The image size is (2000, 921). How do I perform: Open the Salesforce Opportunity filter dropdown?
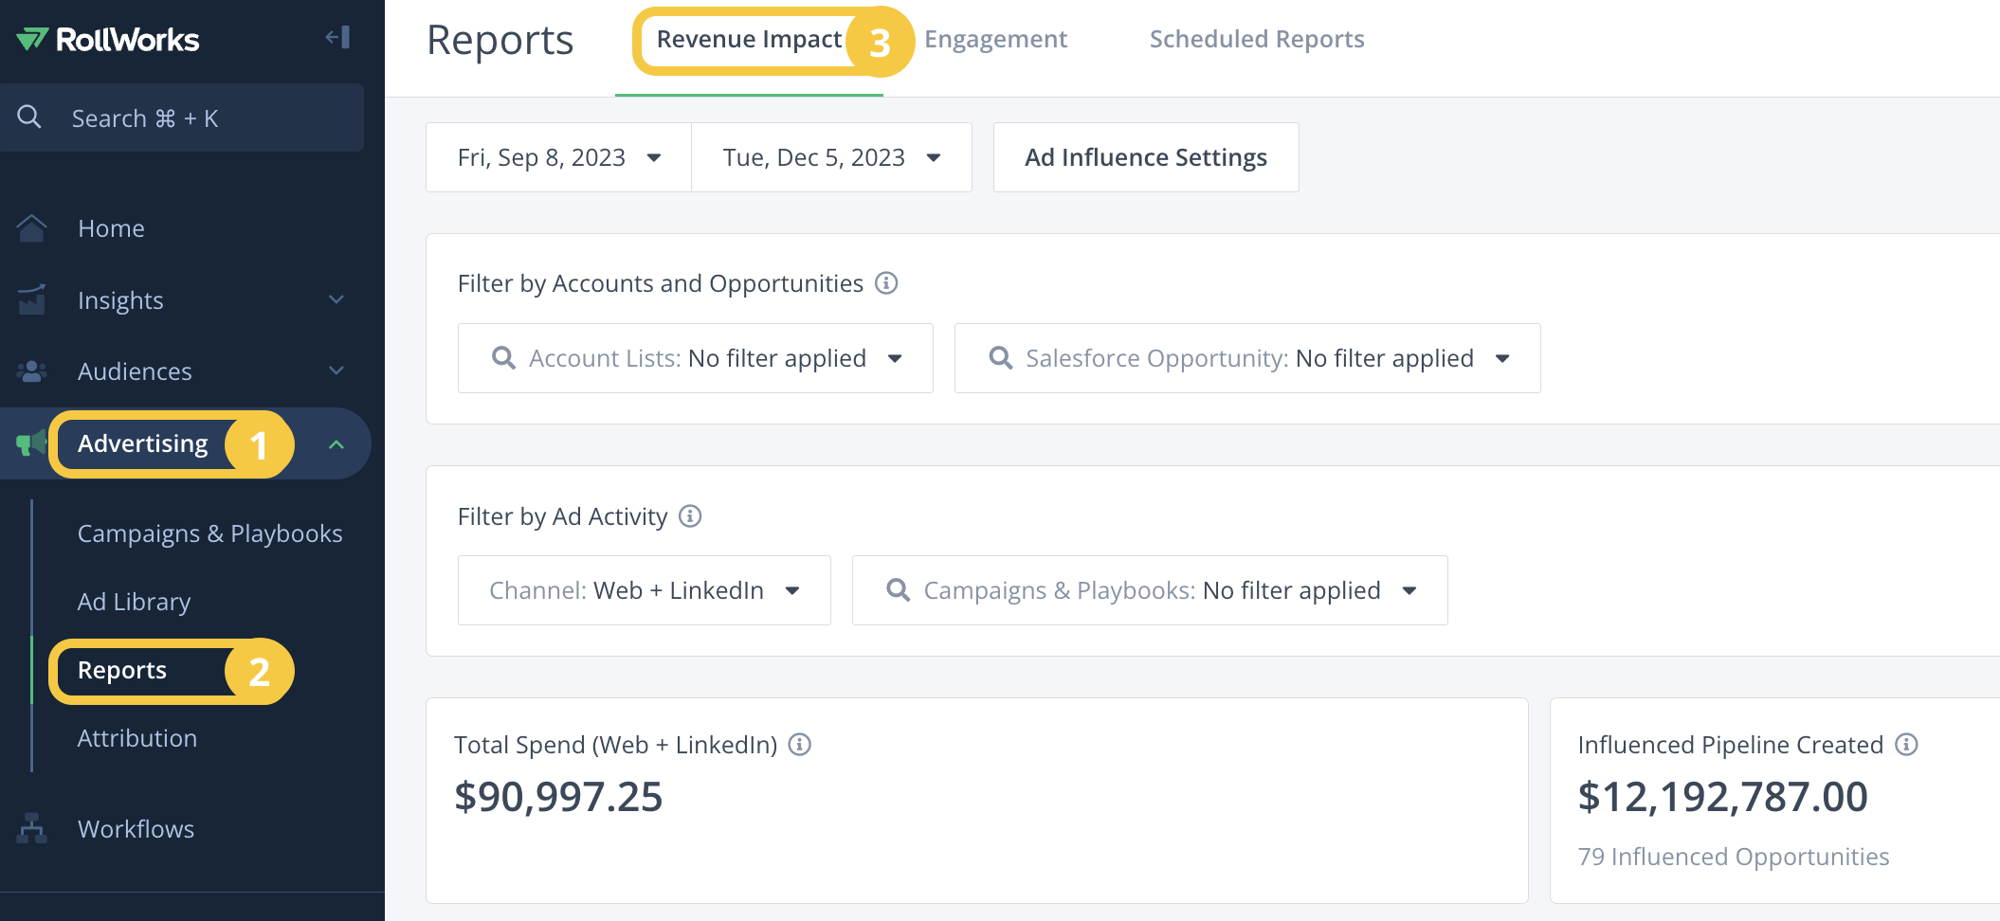click(x=1247, y=358)
